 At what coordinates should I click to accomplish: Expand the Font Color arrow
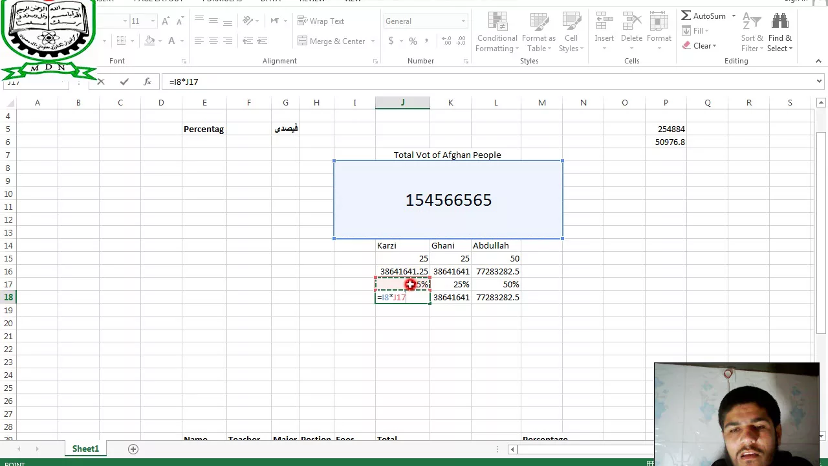(182, 41)
